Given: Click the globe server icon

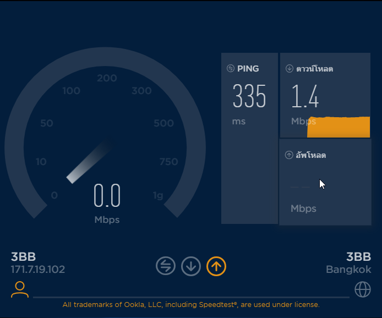Looking at the screenshot, I should point(363,289).
